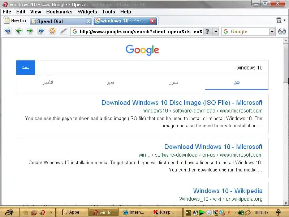Click the windo... Opera taskbar button

tap(103, 212)
